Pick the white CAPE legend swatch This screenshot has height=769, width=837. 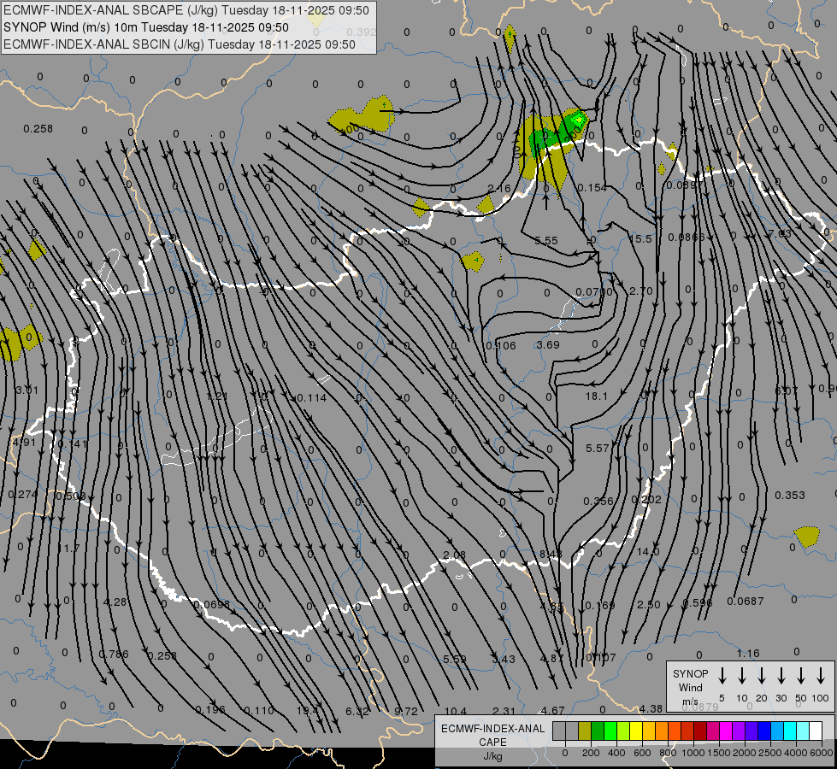[x=816, y=731]
